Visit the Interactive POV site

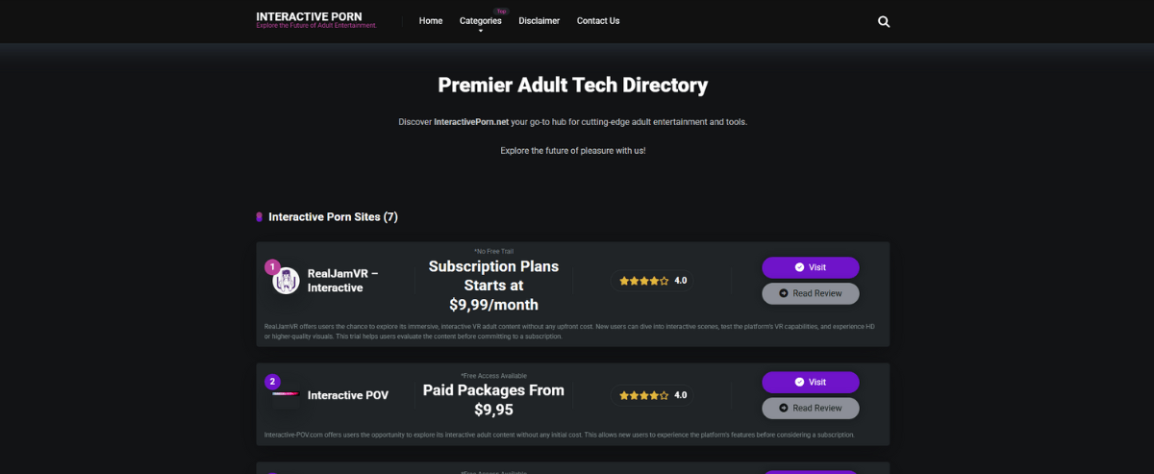[x=810, y=382]
